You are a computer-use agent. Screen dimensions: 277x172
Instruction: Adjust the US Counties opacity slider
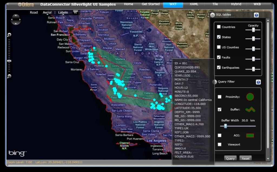click(x=253, y=49)
